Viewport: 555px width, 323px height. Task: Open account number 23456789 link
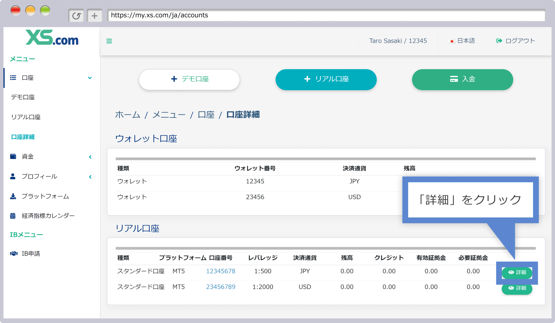221,287
